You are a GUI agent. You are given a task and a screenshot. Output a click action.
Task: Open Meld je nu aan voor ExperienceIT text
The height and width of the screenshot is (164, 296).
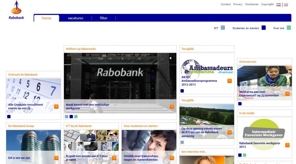259,94
